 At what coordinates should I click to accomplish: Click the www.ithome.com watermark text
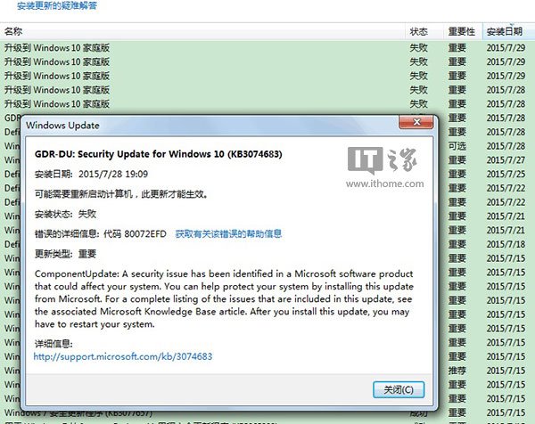385,183
